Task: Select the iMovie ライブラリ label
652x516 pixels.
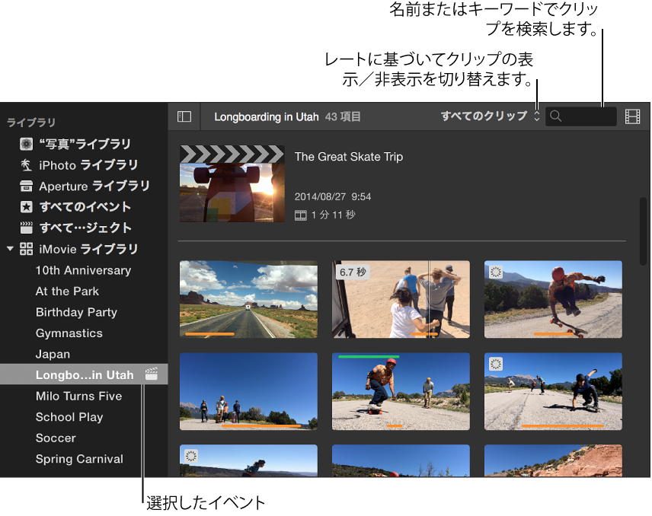Action: coord(88,249)
